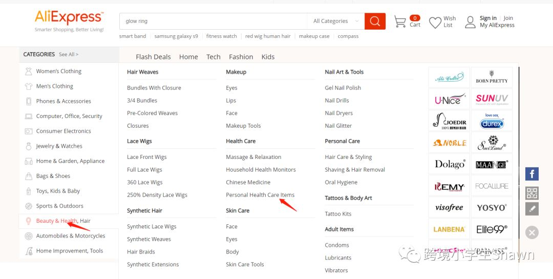Click the Beauty & Health bulb icon
This screenshot has width=553, height=279.
coord(29,221)
